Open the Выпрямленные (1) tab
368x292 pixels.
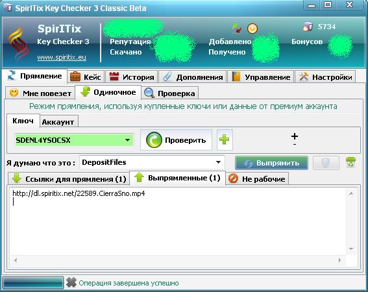tap(177, 178)
